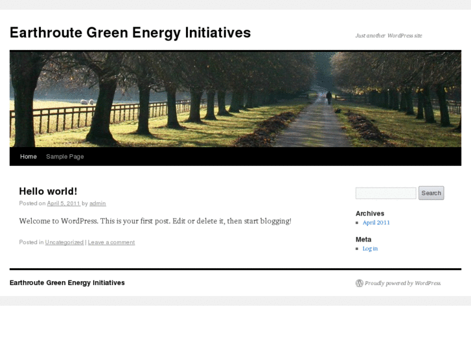The image size is (471, 353).
Task: Click the Leave a comment link
Action: point(111,242)
